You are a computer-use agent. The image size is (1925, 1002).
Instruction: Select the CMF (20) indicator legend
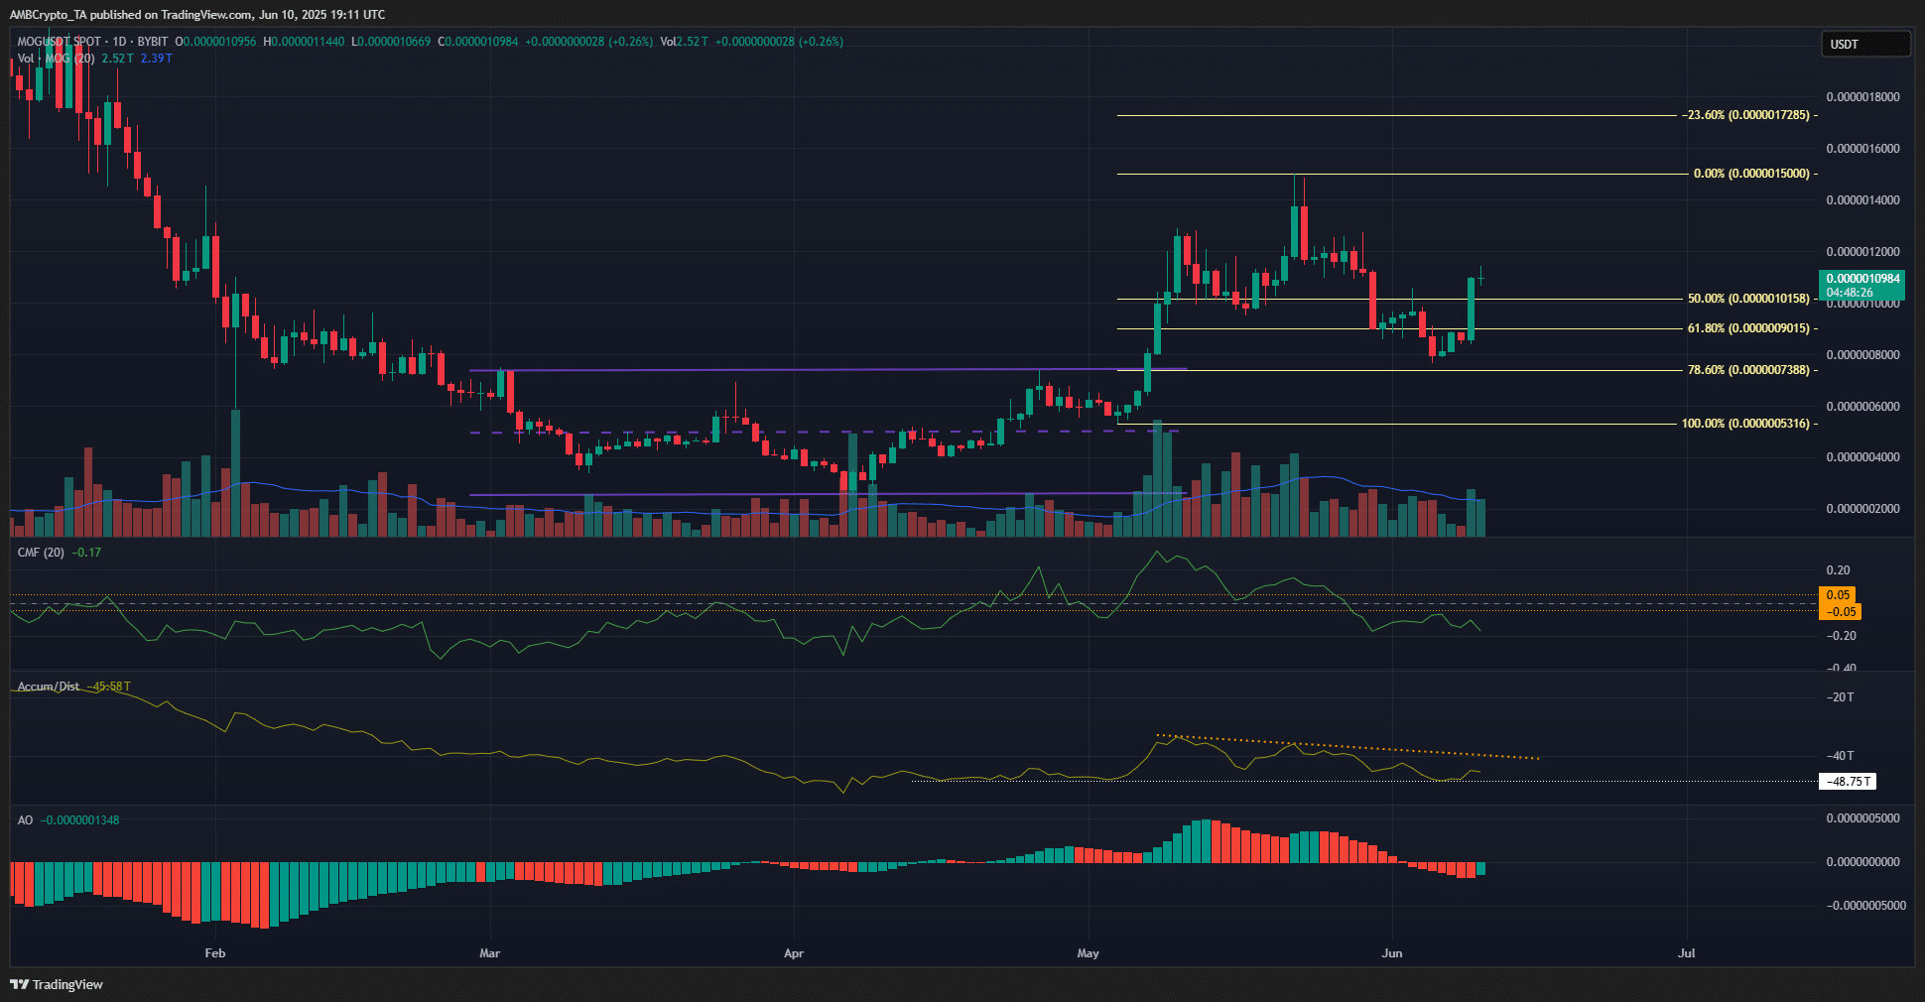coord(41,553)
